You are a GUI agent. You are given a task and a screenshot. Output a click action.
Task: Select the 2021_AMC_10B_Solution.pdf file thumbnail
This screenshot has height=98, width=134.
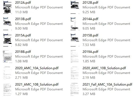click(x=7, y=89)
